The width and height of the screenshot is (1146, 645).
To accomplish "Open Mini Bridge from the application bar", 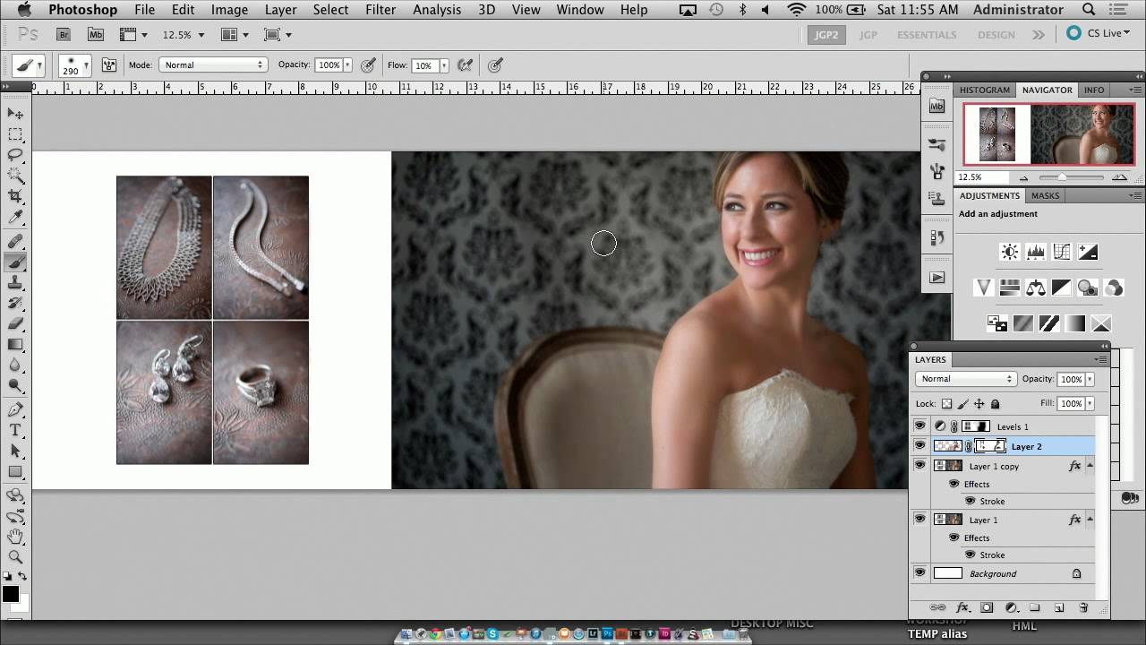I will pyautogui.click(x=95, y=34).
